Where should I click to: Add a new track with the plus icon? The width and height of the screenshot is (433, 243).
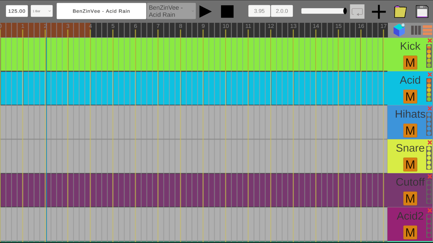[379, 12]
